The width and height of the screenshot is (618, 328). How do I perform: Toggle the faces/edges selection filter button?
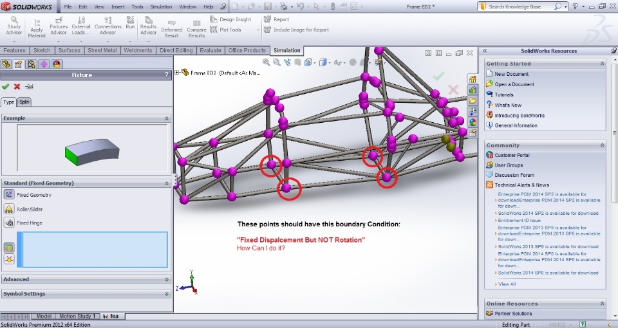point(8,248)
